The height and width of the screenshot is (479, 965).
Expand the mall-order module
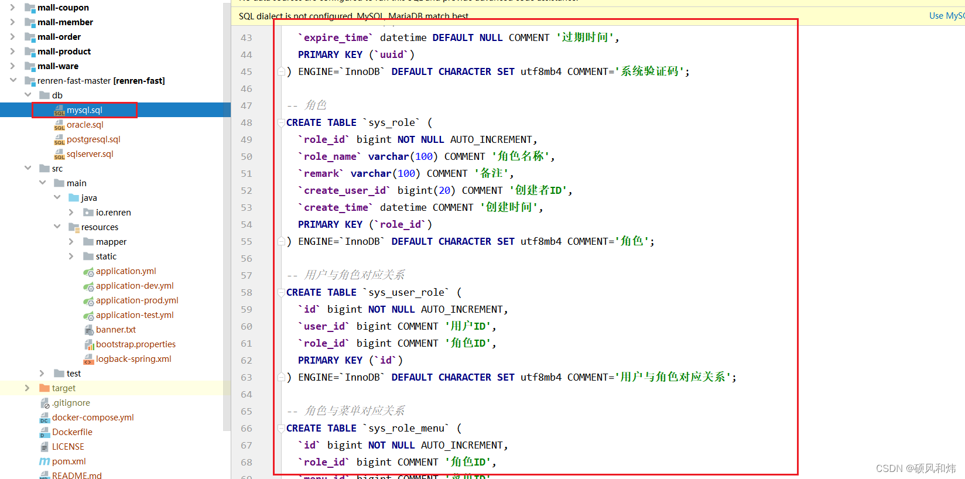[x=12, y=37]
